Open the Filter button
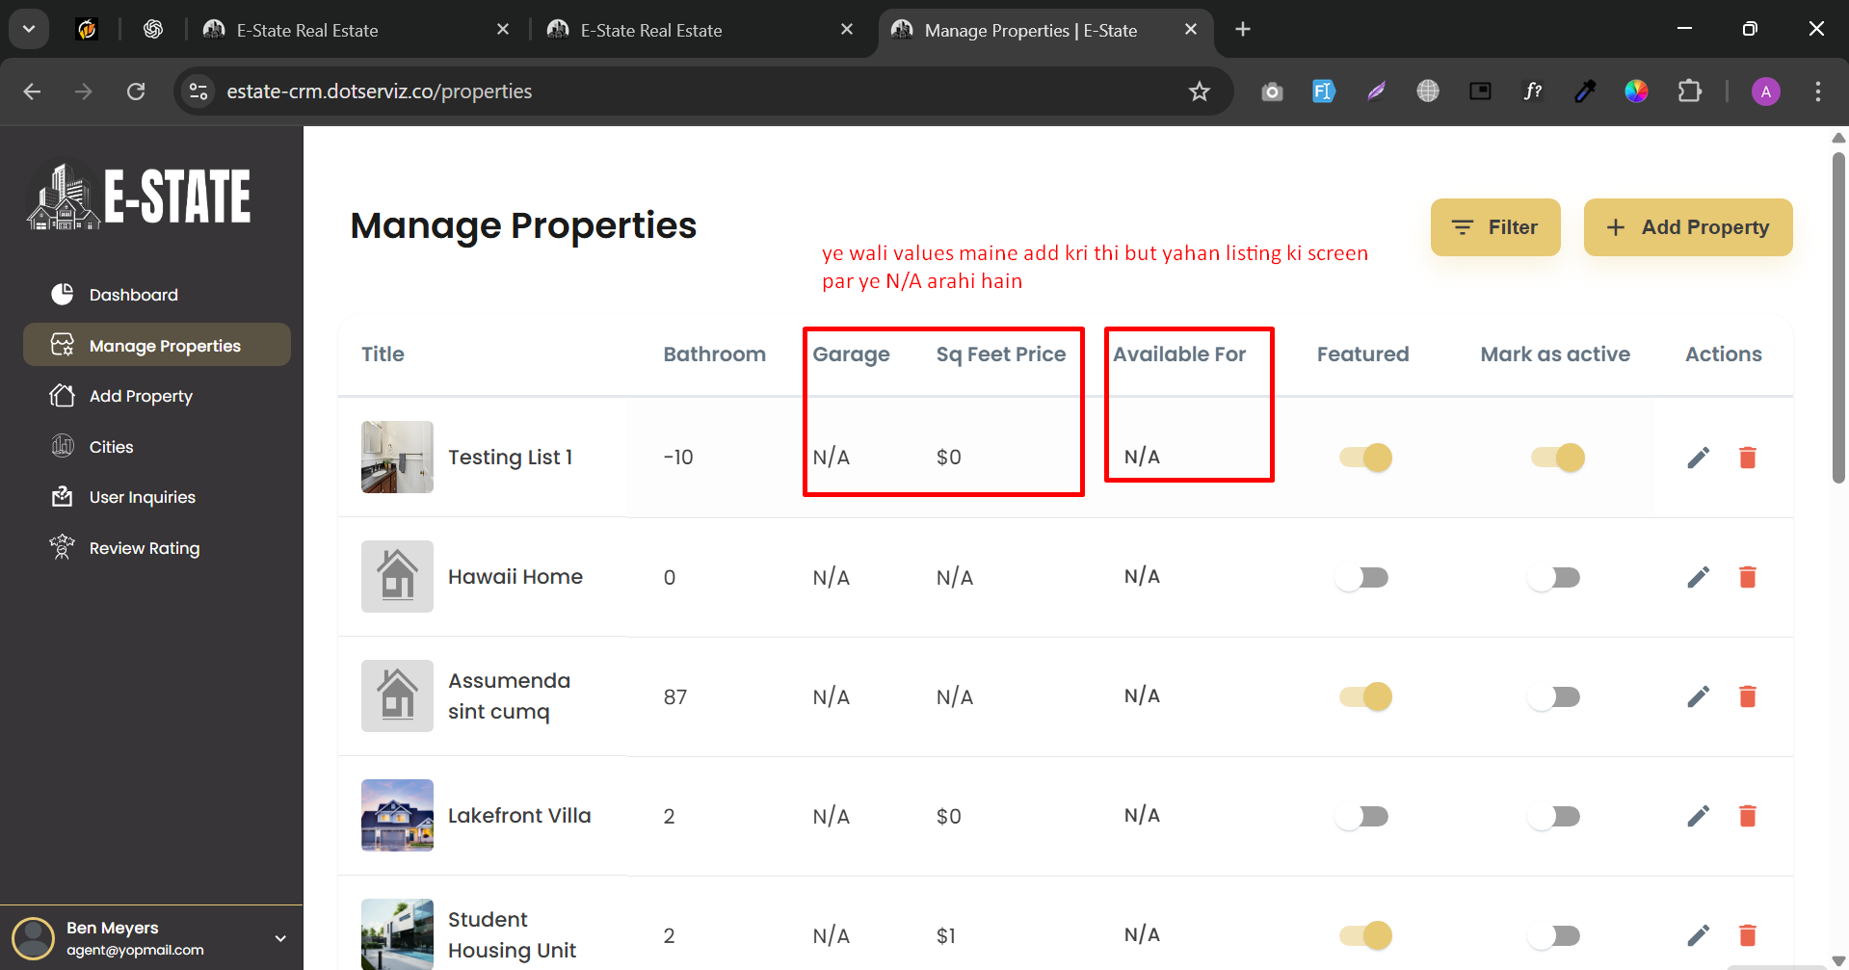1849x970 pixels. coord(1494,227)
